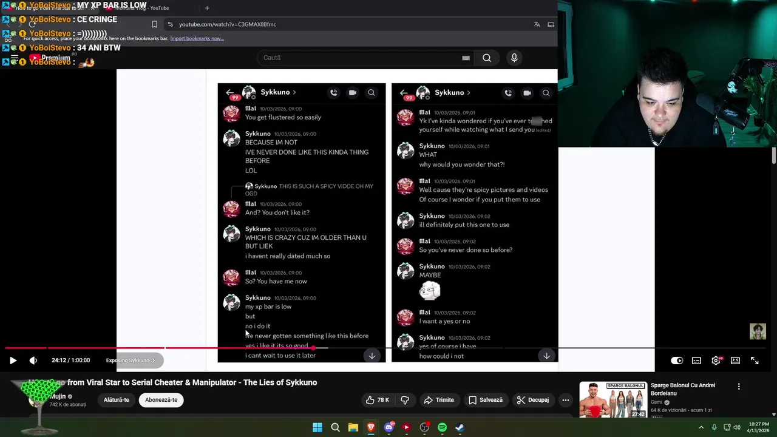
Task: Click the Alătură-te join button
Action: [117, 400]
